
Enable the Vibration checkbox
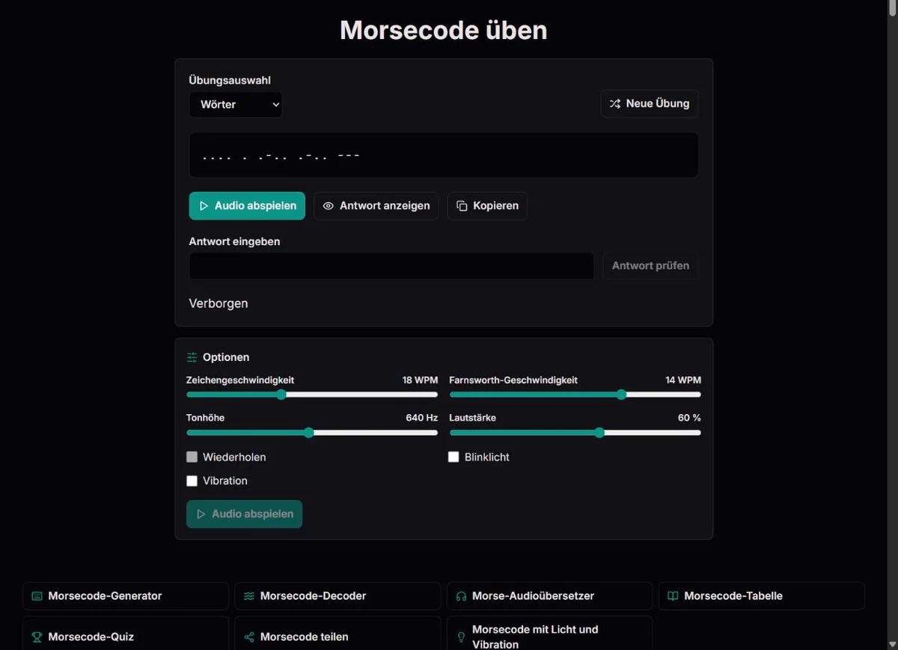click(x=192, y=481)
